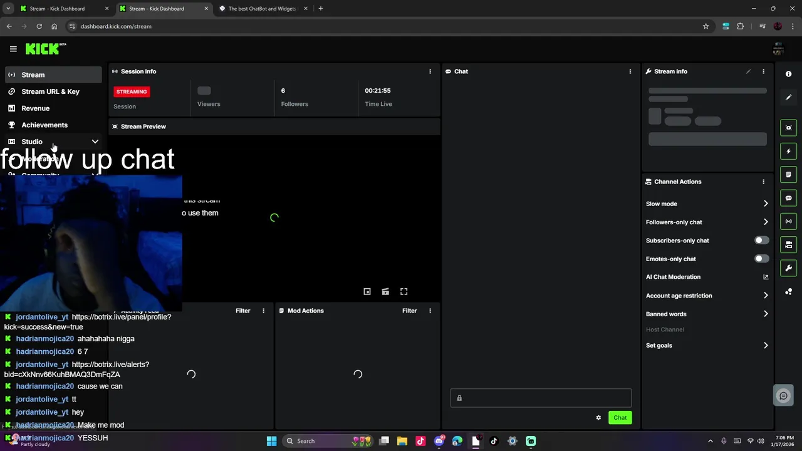This screenshot has height=451, width=802.
Task: Toggle the Chat bubble icon in the right rail
Action: [x=789, y=198]
